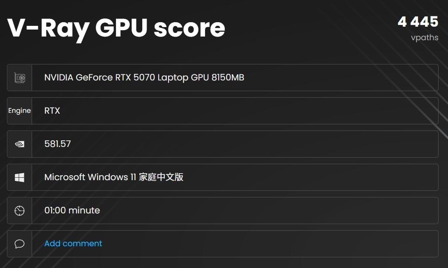Click the Windows logo icon

point(19,177)
